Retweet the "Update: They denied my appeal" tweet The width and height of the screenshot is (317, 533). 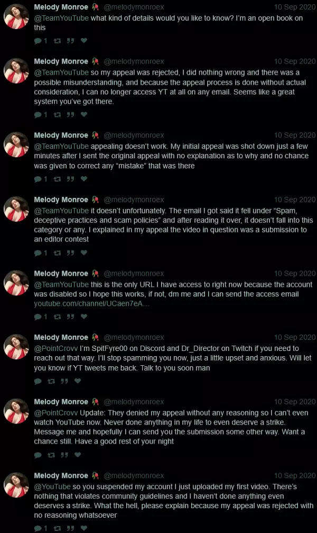51,455
